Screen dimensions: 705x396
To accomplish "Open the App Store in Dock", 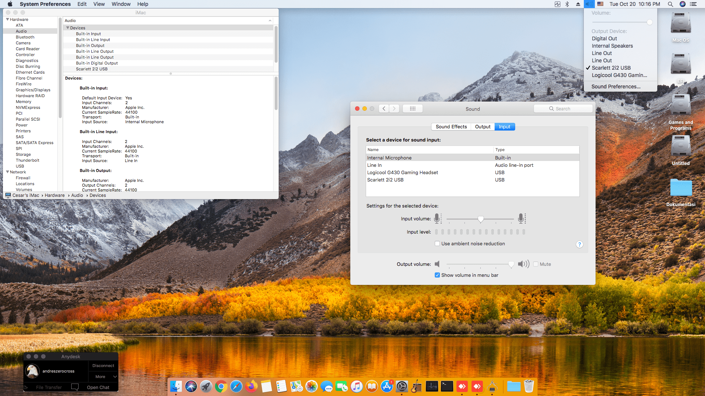I will point(387,386).
